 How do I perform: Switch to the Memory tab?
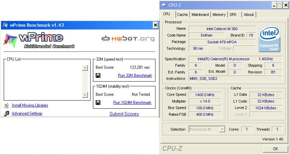click(x=219, y=15)
